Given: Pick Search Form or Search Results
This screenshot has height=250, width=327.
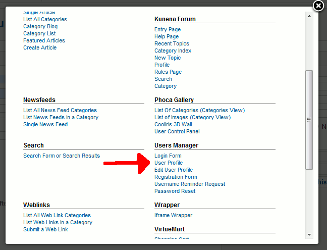Looking at the screenshot, I should 62,156.
